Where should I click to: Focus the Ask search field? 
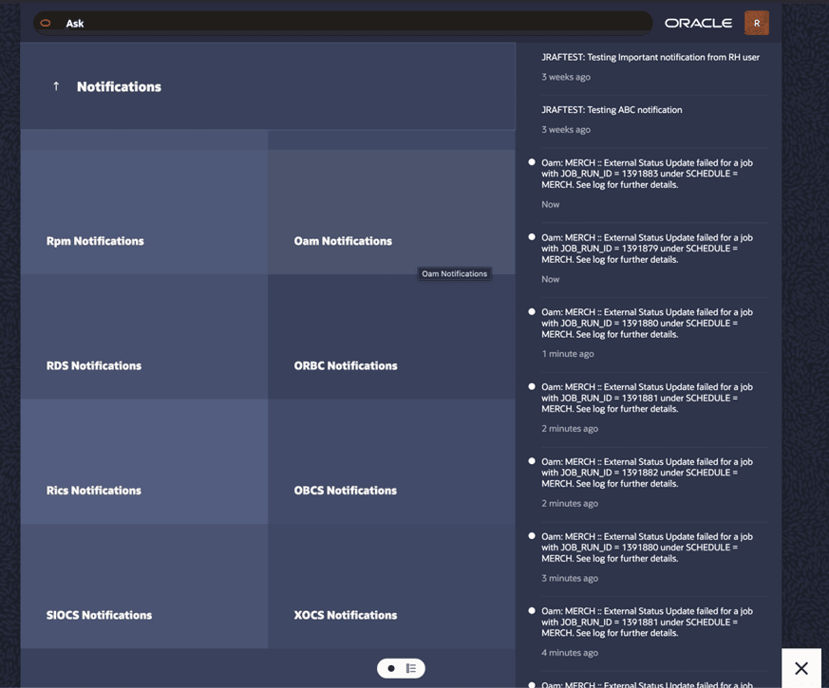point(343,24)
